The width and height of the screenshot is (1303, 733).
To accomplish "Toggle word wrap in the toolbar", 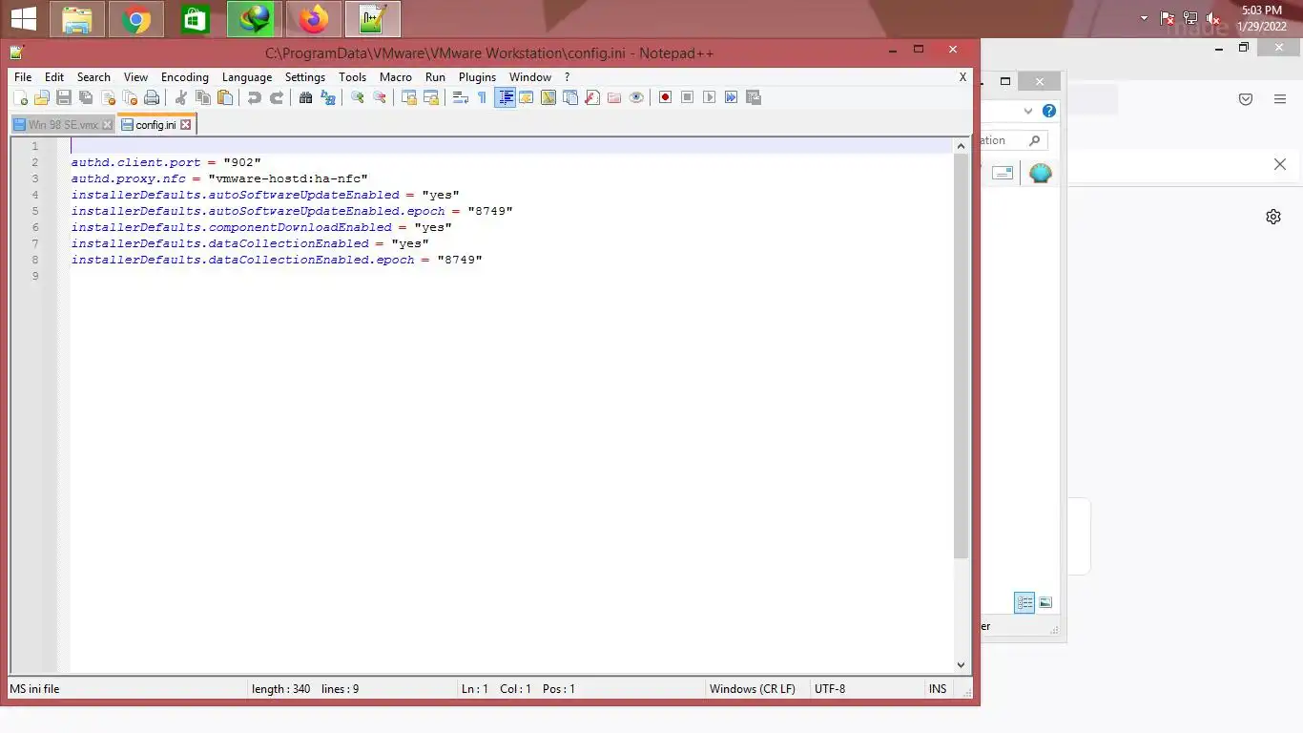I will coord(460,97).
